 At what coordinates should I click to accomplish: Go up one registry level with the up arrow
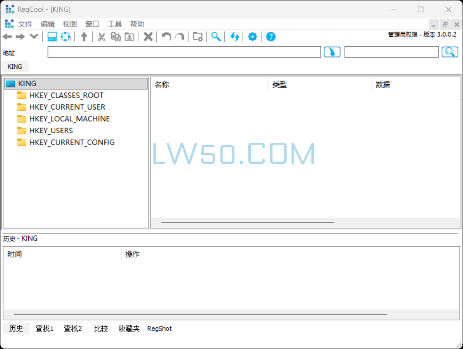tap(84, 36)
